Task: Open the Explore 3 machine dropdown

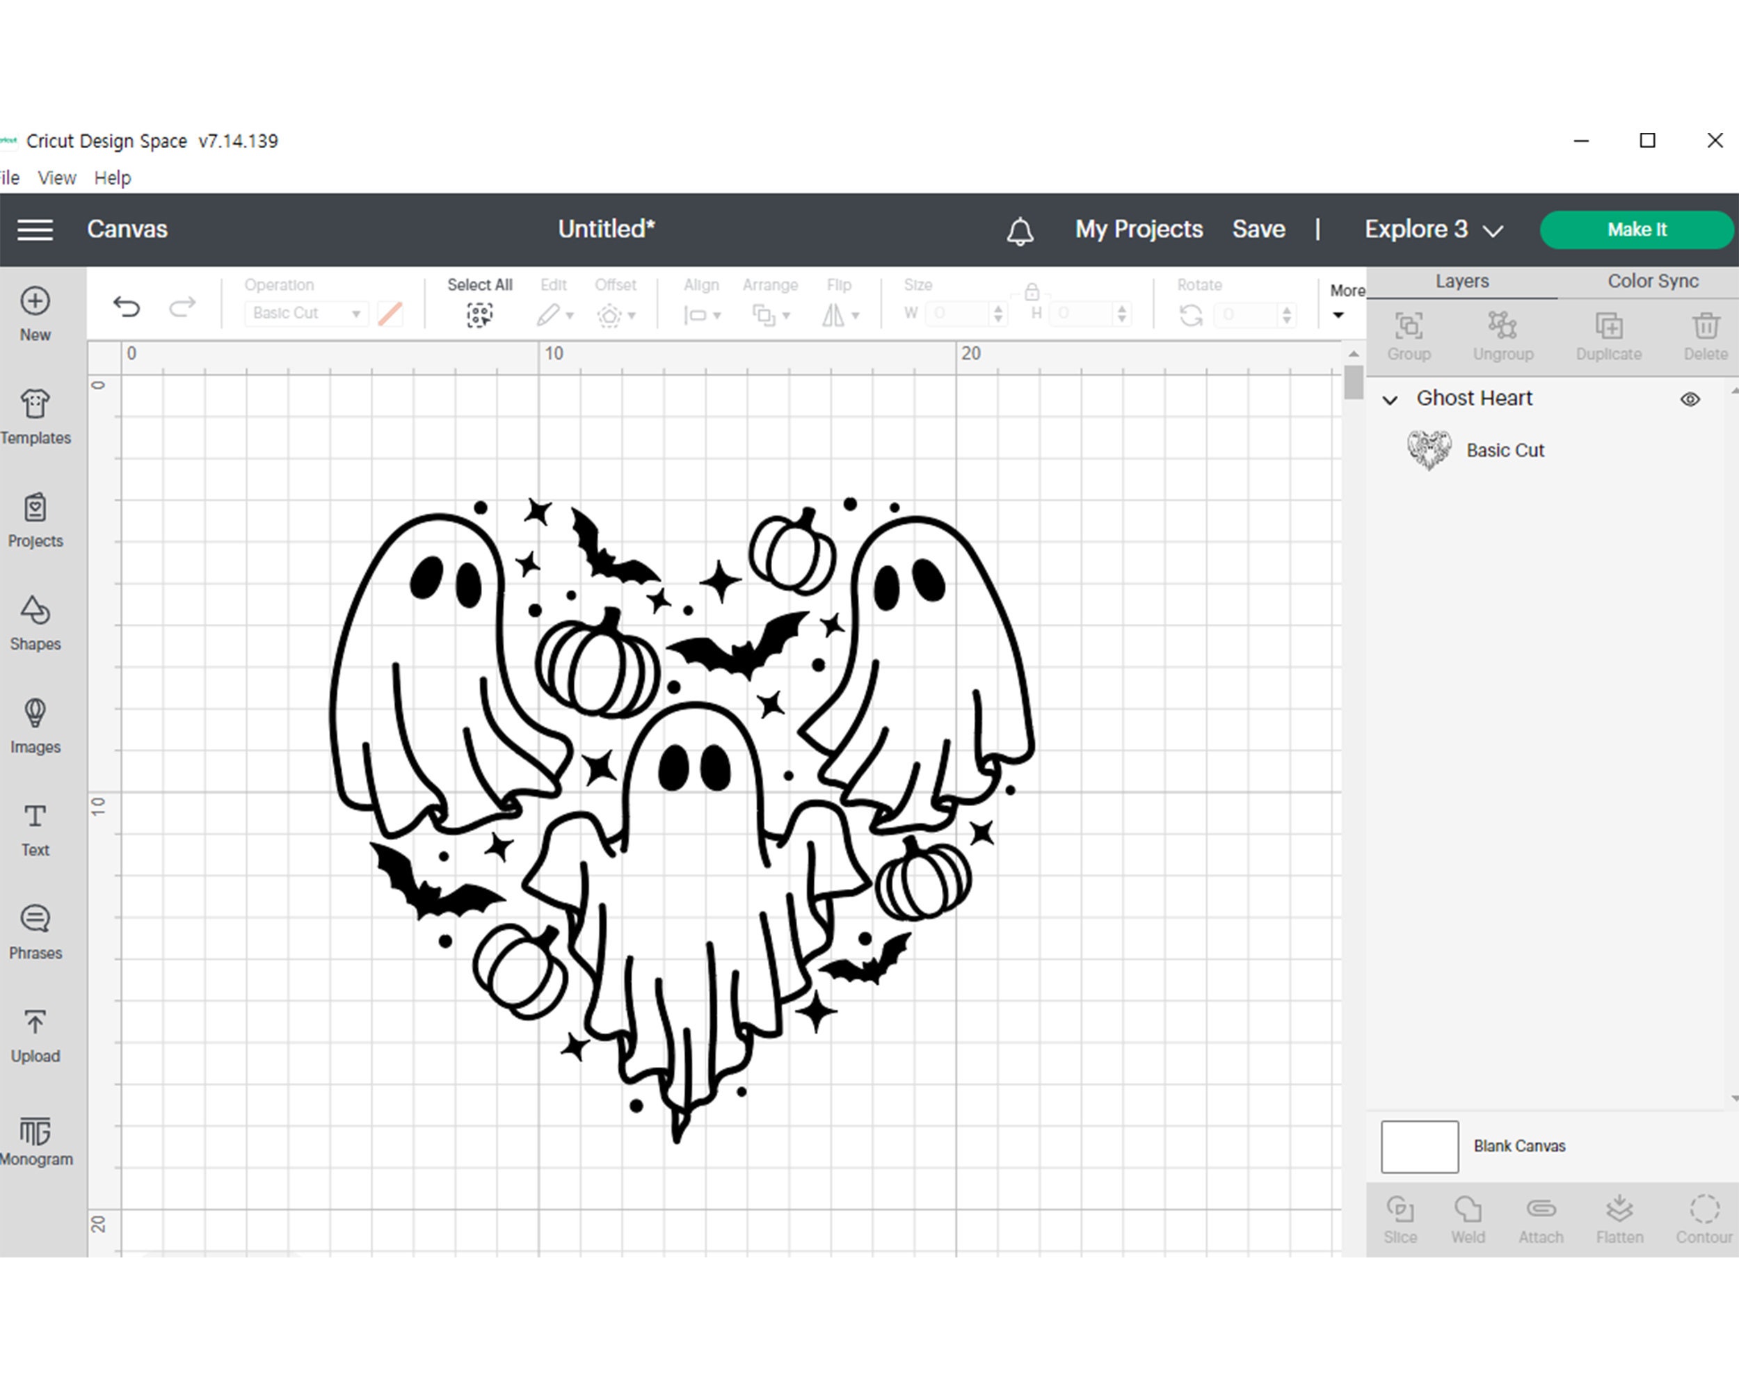Action: tap(1429, 230)
